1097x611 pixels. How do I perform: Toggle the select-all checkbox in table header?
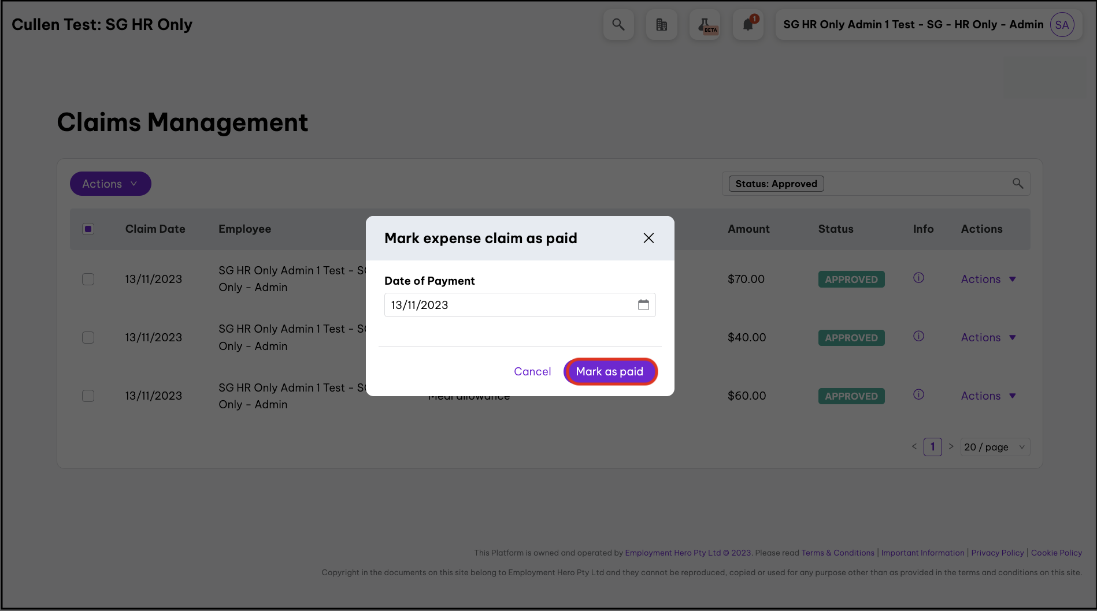pyautogui.click(x=88, y=229)
